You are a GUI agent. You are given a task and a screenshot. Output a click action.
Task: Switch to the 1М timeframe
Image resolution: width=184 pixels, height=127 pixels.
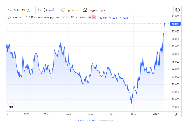click(x=10, y=10)
